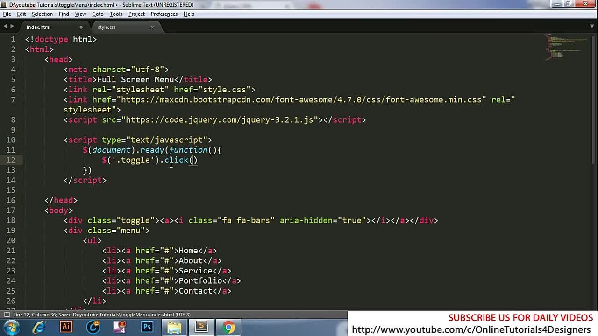The image size is (598, 336).
Task: Click unsaved dot on index.html tab
Action: coord(81,27)
